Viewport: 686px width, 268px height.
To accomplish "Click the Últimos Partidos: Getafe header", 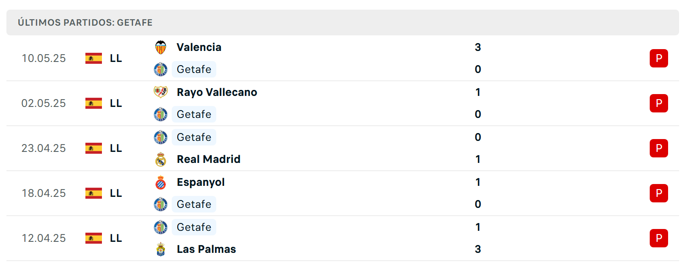I will 85,22.
